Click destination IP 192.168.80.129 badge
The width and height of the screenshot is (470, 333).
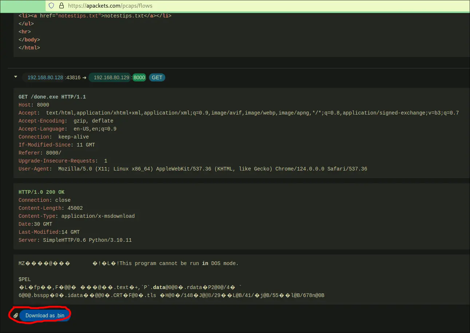111,77
